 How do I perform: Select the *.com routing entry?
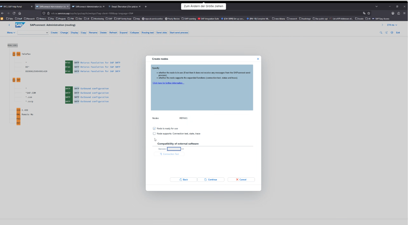coord(29,97)
